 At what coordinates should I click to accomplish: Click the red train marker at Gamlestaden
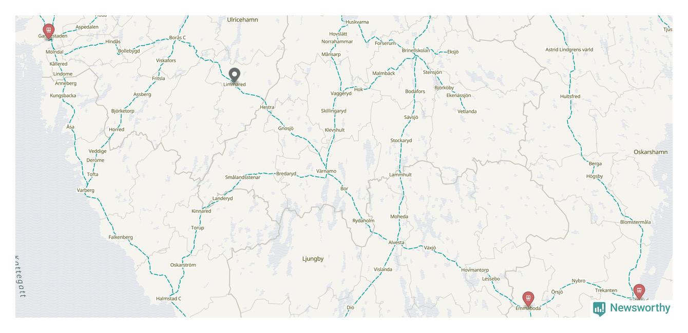click(49, 31)
